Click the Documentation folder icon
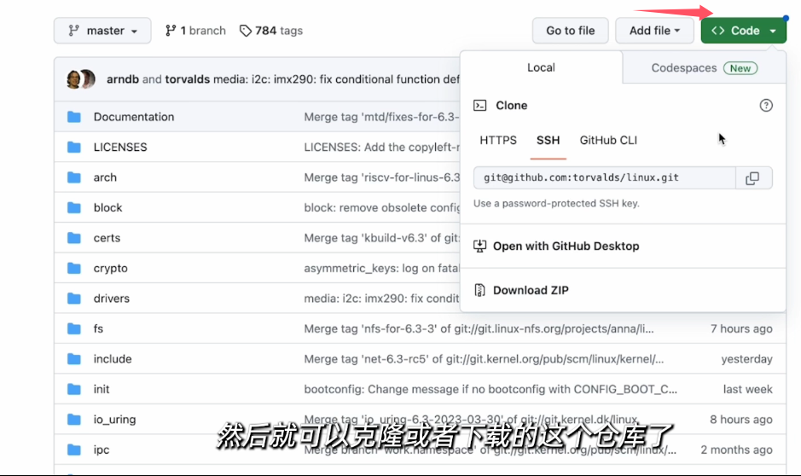 74,117
